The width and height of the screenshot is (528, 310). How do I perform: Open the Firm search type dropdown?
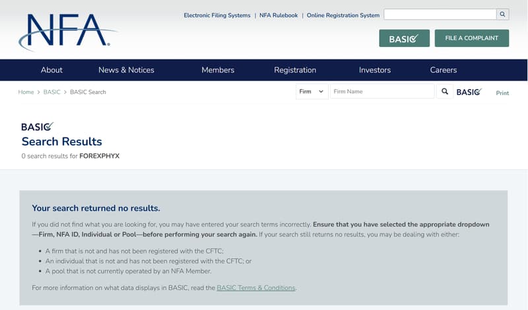[312, 92]
